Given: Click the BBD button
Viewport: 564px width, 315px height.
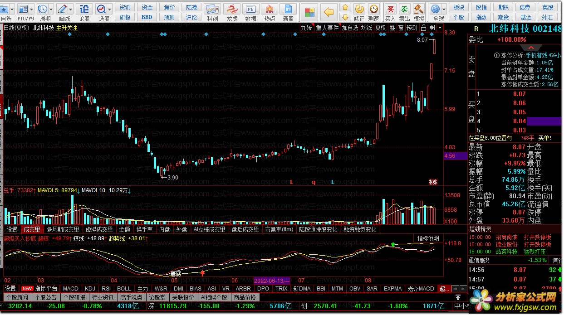Looking at the screenshot, I should click(147, 17).
